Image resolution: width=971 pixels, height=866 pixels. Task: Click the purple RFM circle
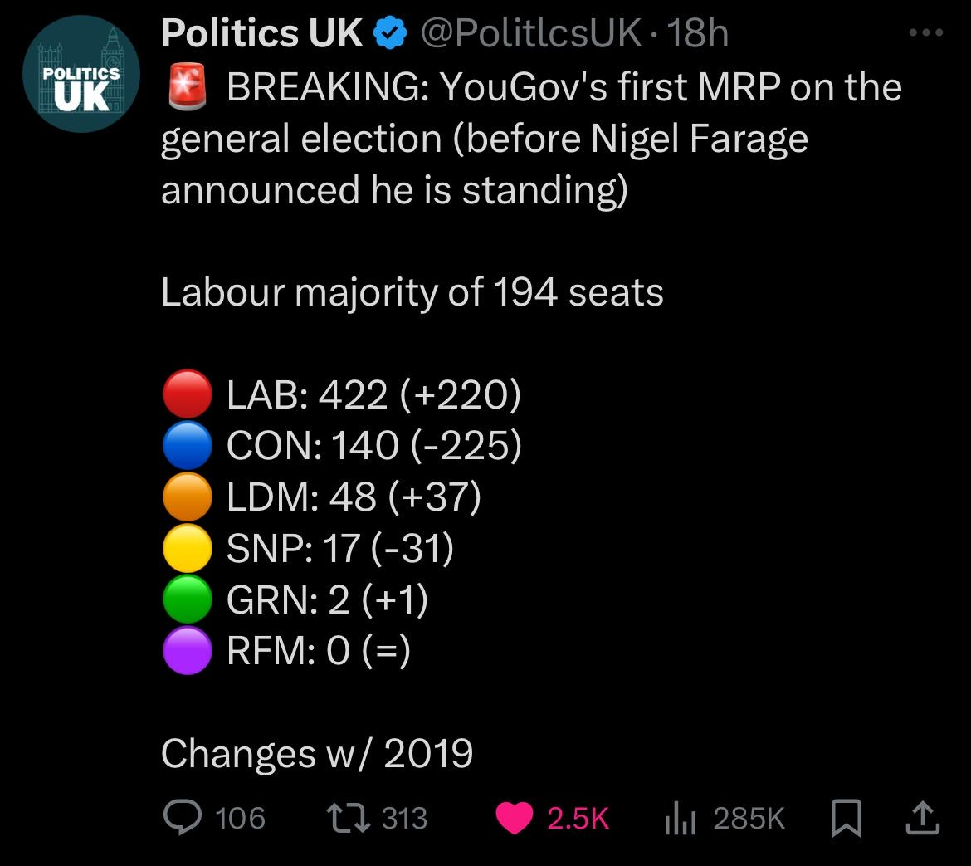[x=188, y=650]
